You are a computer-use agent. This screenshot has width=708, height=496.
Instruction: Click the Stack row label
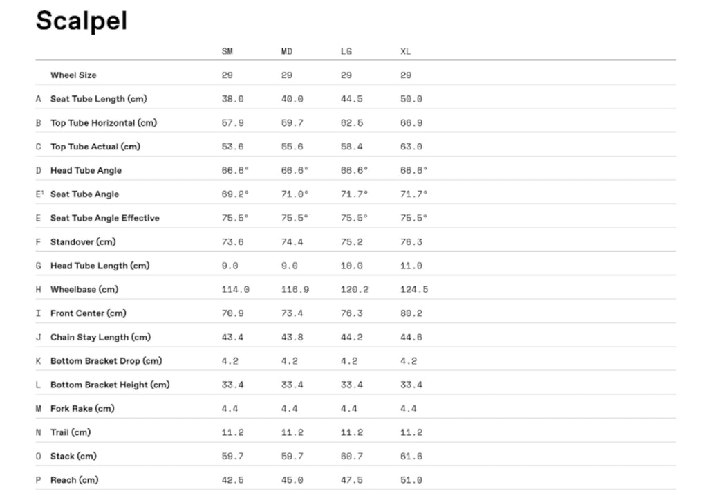click(73, 457)
